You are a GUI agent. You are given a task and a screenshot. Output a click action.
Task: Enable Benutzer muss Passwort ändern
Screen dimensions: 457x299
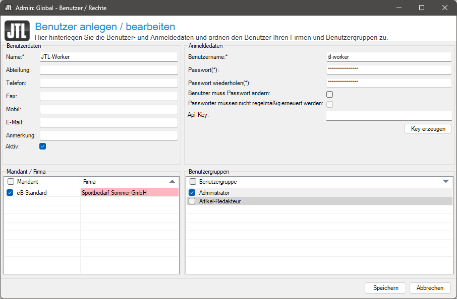[330, 94]
